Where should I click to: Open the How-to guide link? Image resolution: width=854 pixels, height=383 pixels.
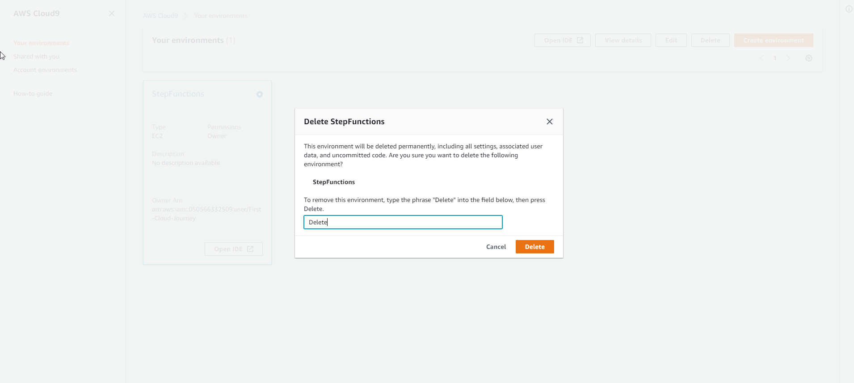(33, 93)
